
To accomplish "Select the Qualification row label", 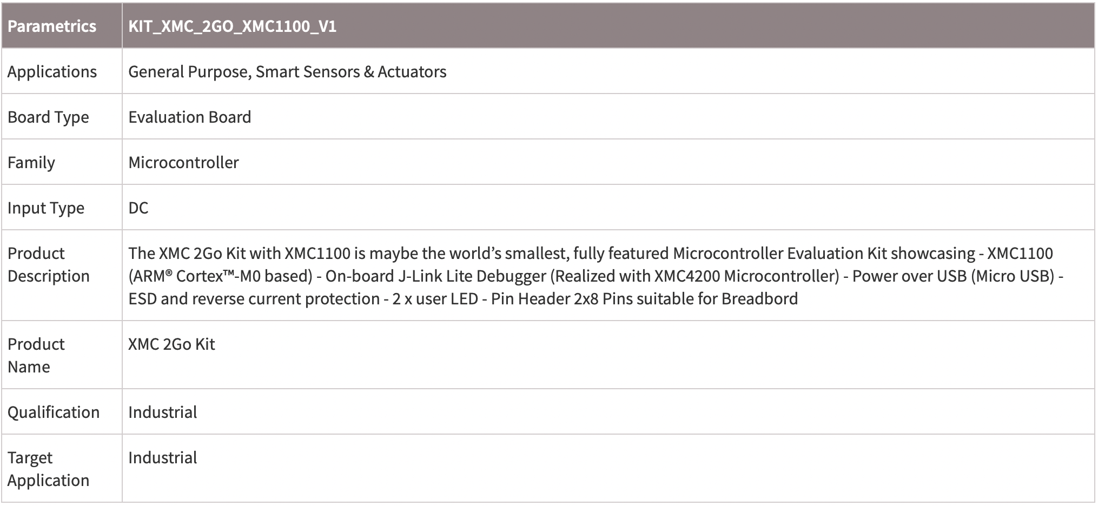I will pos(54,412).
